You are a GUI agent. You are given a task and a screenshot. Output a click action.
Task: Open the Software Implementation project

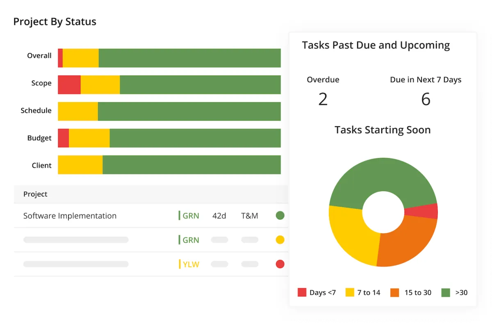click(70, 216)
